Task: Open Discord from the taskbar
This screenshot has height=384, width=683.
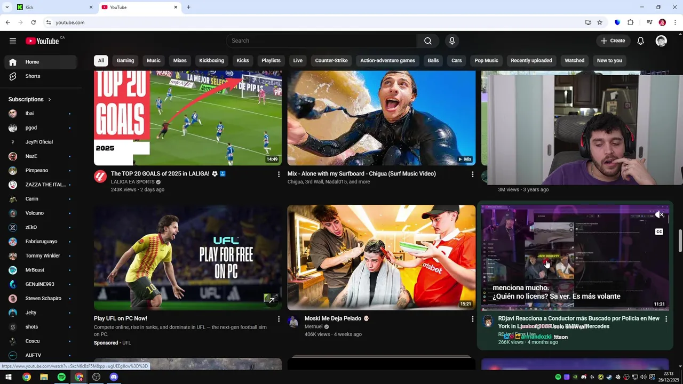Action: pyautogui.click(x=114, y=377)
